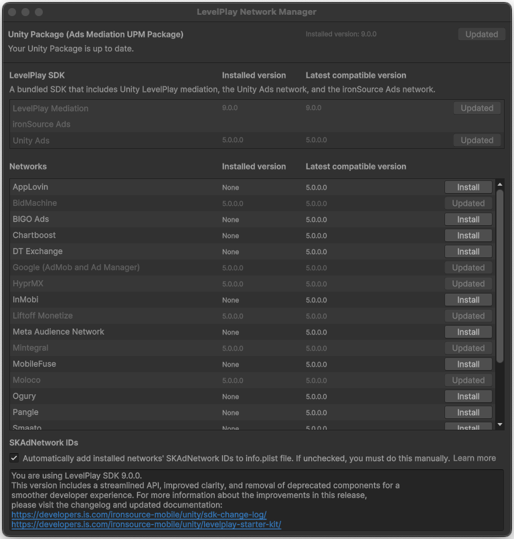The width and height of the screenshot is (514, 539).
Task: Close the LevelPlay Network Manager window
Action: pos(13,12)
